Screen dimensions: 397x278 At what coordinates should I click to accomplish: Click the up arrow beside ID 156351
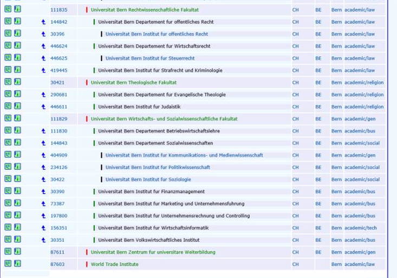[x=43, y=228]
